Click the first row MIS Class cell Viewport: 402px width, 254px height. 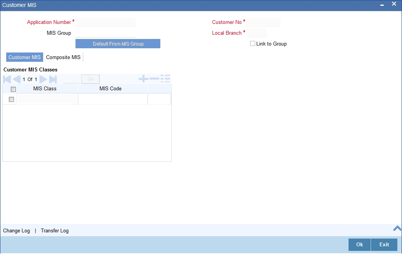point(47,99)
